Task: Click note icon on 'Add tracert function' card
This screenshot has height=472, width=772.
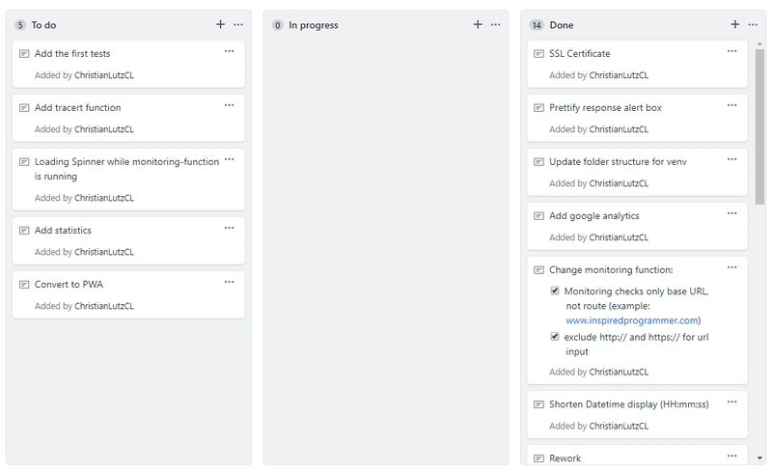Action: (x=24, y=108)
